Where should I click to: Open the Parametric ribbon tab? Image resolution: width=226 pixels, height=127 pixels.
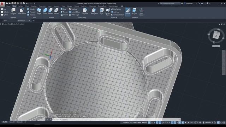tap(42, 6)
